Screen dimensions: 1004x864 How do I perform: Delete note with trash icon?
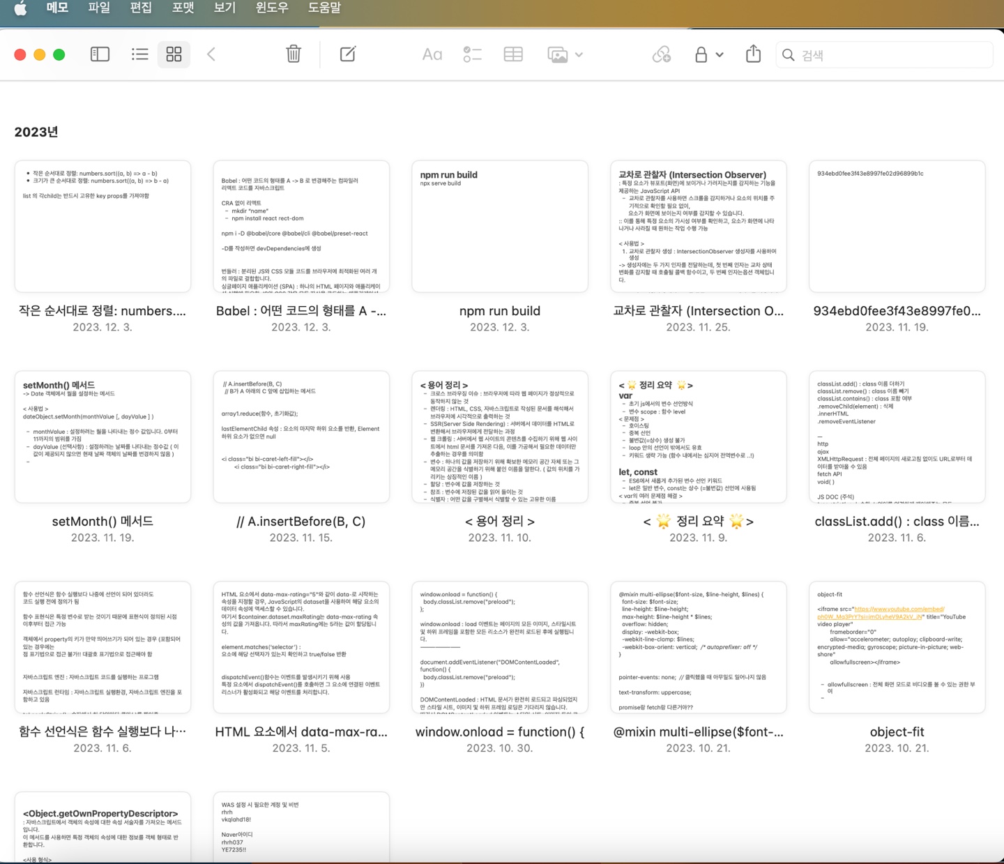pos(294,54)
